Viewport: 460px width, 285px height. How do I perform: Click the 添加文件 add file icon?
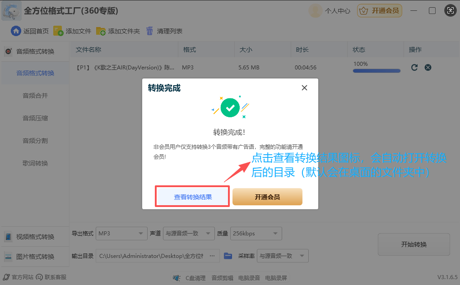tap(58, 31)
